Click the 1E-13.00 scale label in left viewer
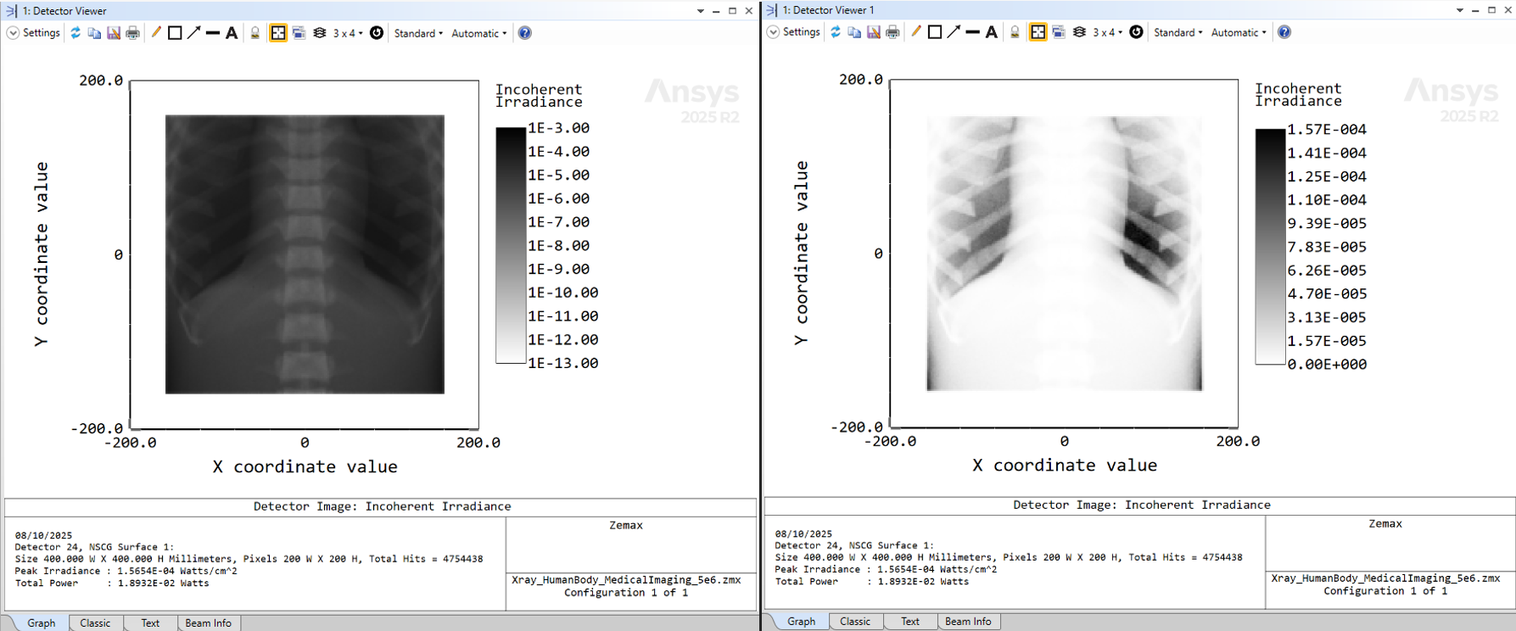 point(563,363)
